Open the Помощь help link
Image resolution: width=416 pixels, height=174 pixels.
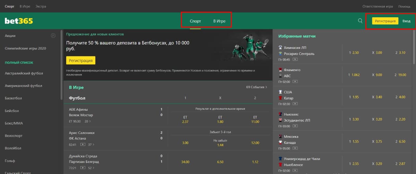(404, 6)
